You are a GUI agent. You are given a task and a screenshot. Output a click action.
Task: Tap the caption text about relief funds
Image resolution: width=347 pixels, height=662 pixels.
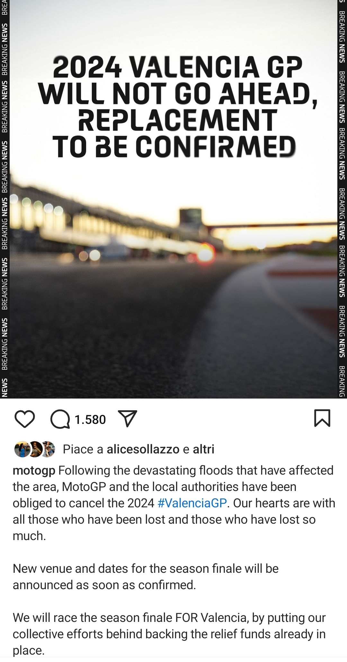169,634
